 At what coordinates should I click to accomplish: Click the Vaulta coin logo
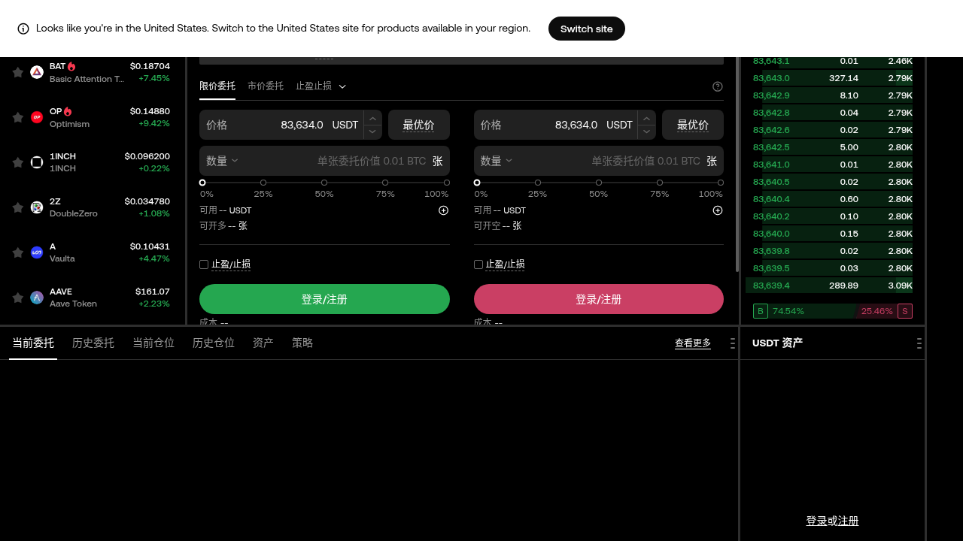click(37, 252)
